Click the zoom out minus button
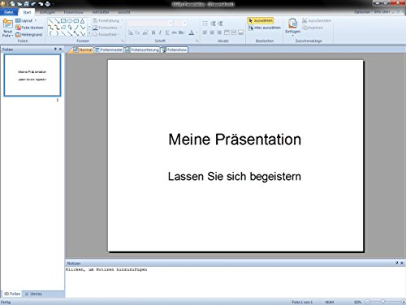The image size is (406, 305). tap(368, 302)
